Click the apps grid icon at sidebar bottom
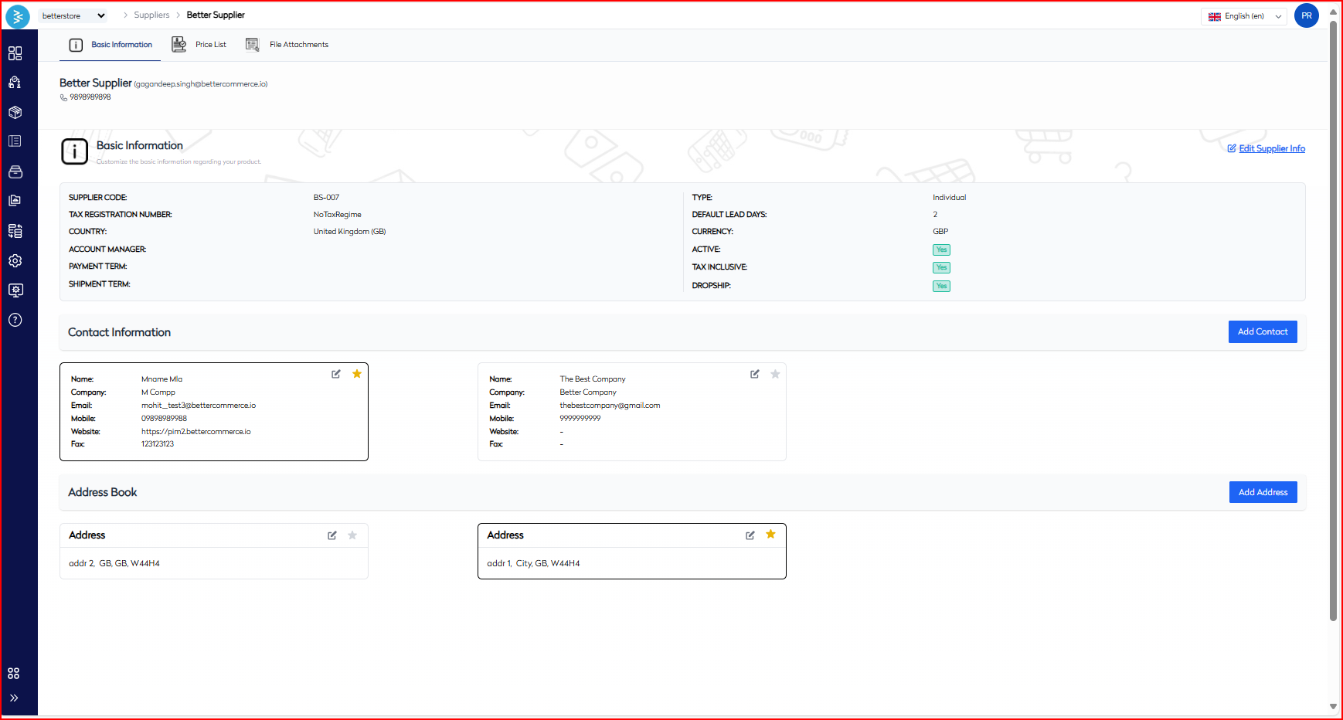Viewport: 1343px width, 720px height. [14, 674]
